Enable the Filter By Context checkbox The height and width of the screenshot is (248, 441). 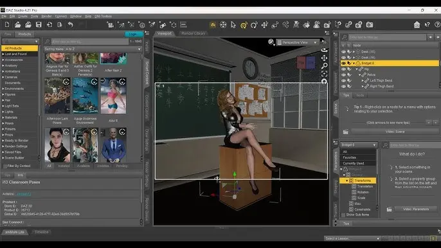(x=4, y=166)
